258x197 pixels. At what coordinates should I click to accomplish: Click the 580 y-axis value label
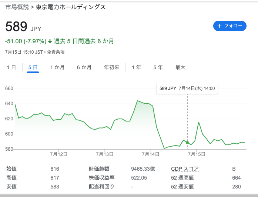tap(9, 149)
